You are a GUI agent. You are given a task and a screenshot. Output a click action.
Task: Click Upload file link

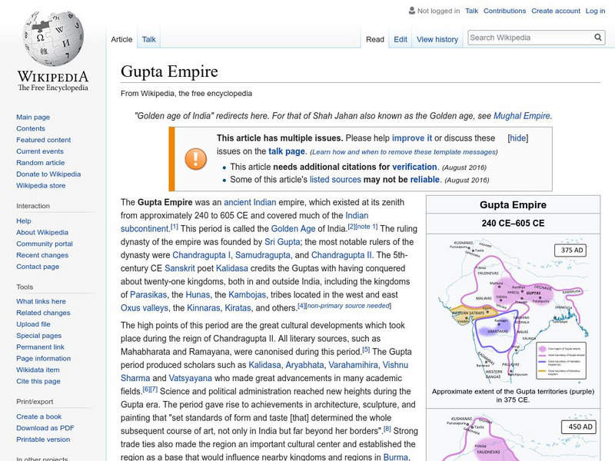click(33, 323)
